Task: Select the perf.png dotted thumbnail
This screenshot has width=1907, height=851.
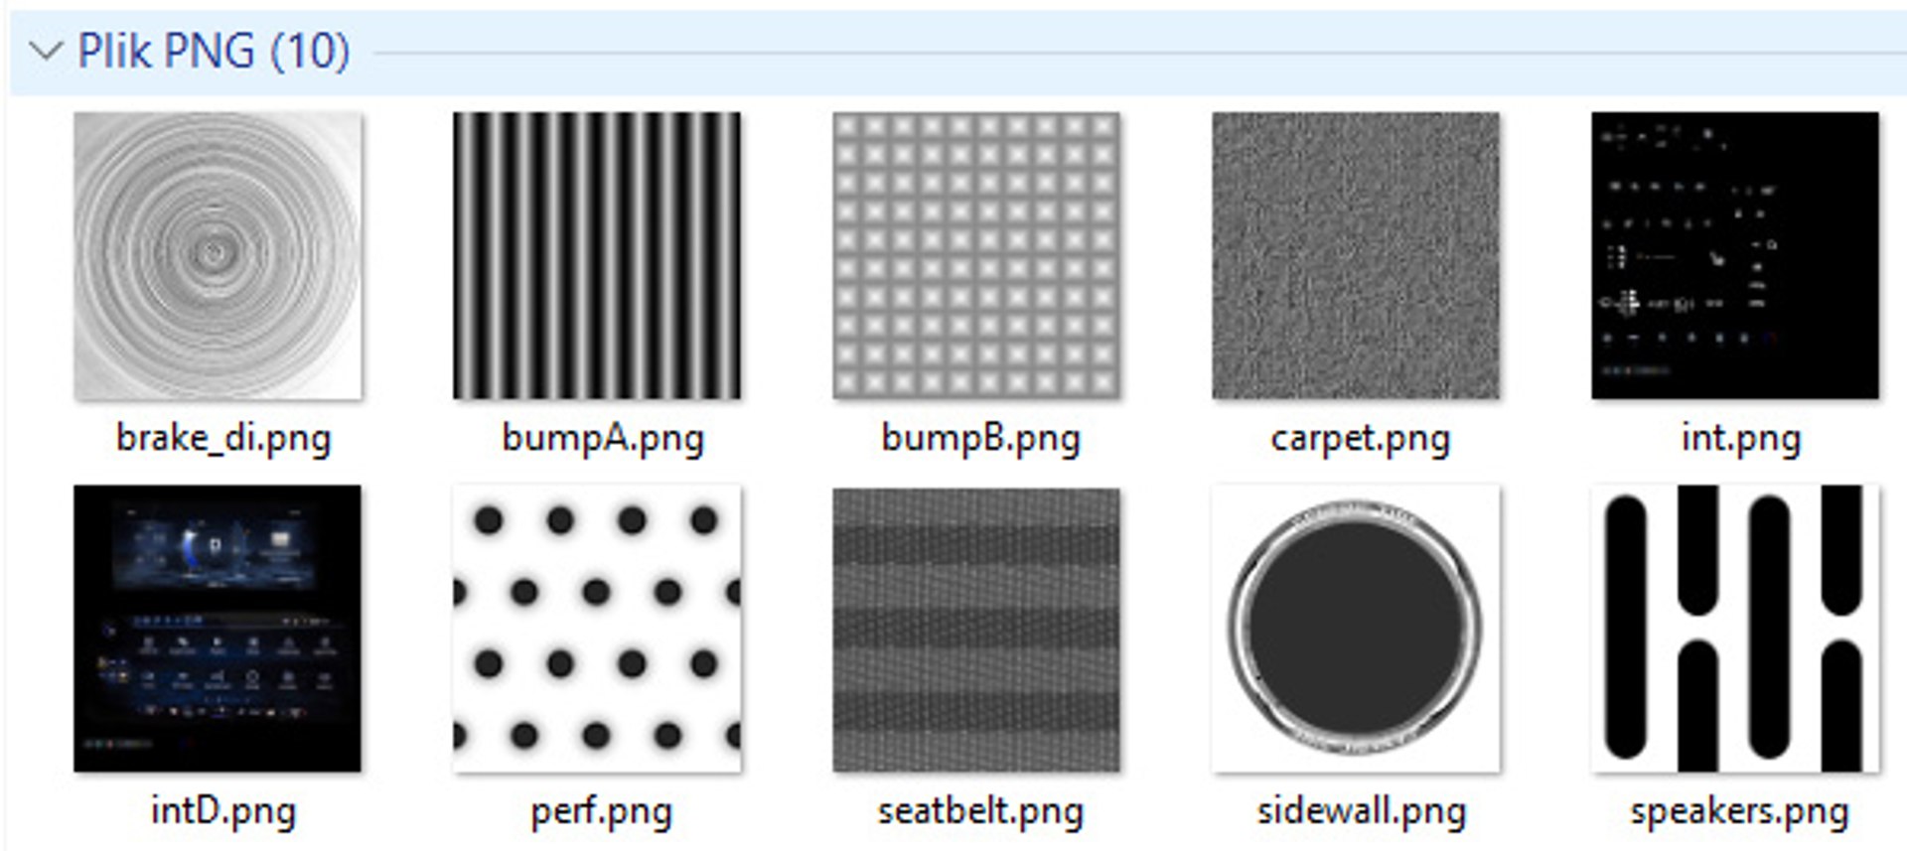Action: [597, 629]
